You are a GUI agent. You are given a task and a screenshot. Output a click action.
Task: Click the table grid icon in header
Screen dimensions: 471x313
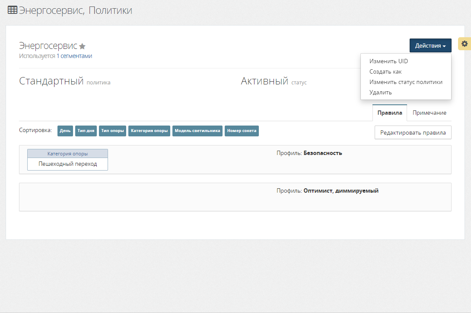click(x=13, y=10)
